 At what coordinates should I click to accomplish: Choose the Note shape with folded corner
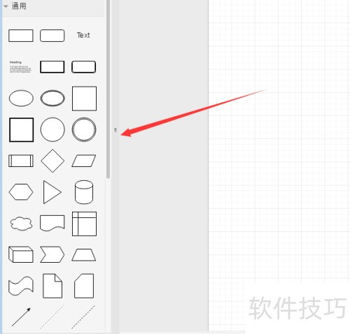coord(52,286)
